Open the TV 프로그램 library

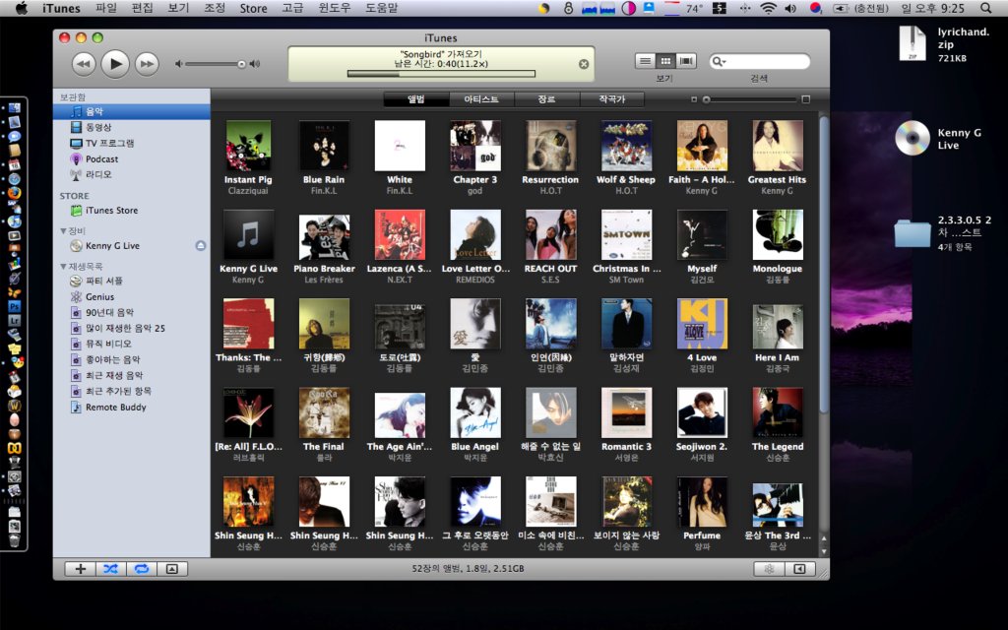(x=131, y=144)
